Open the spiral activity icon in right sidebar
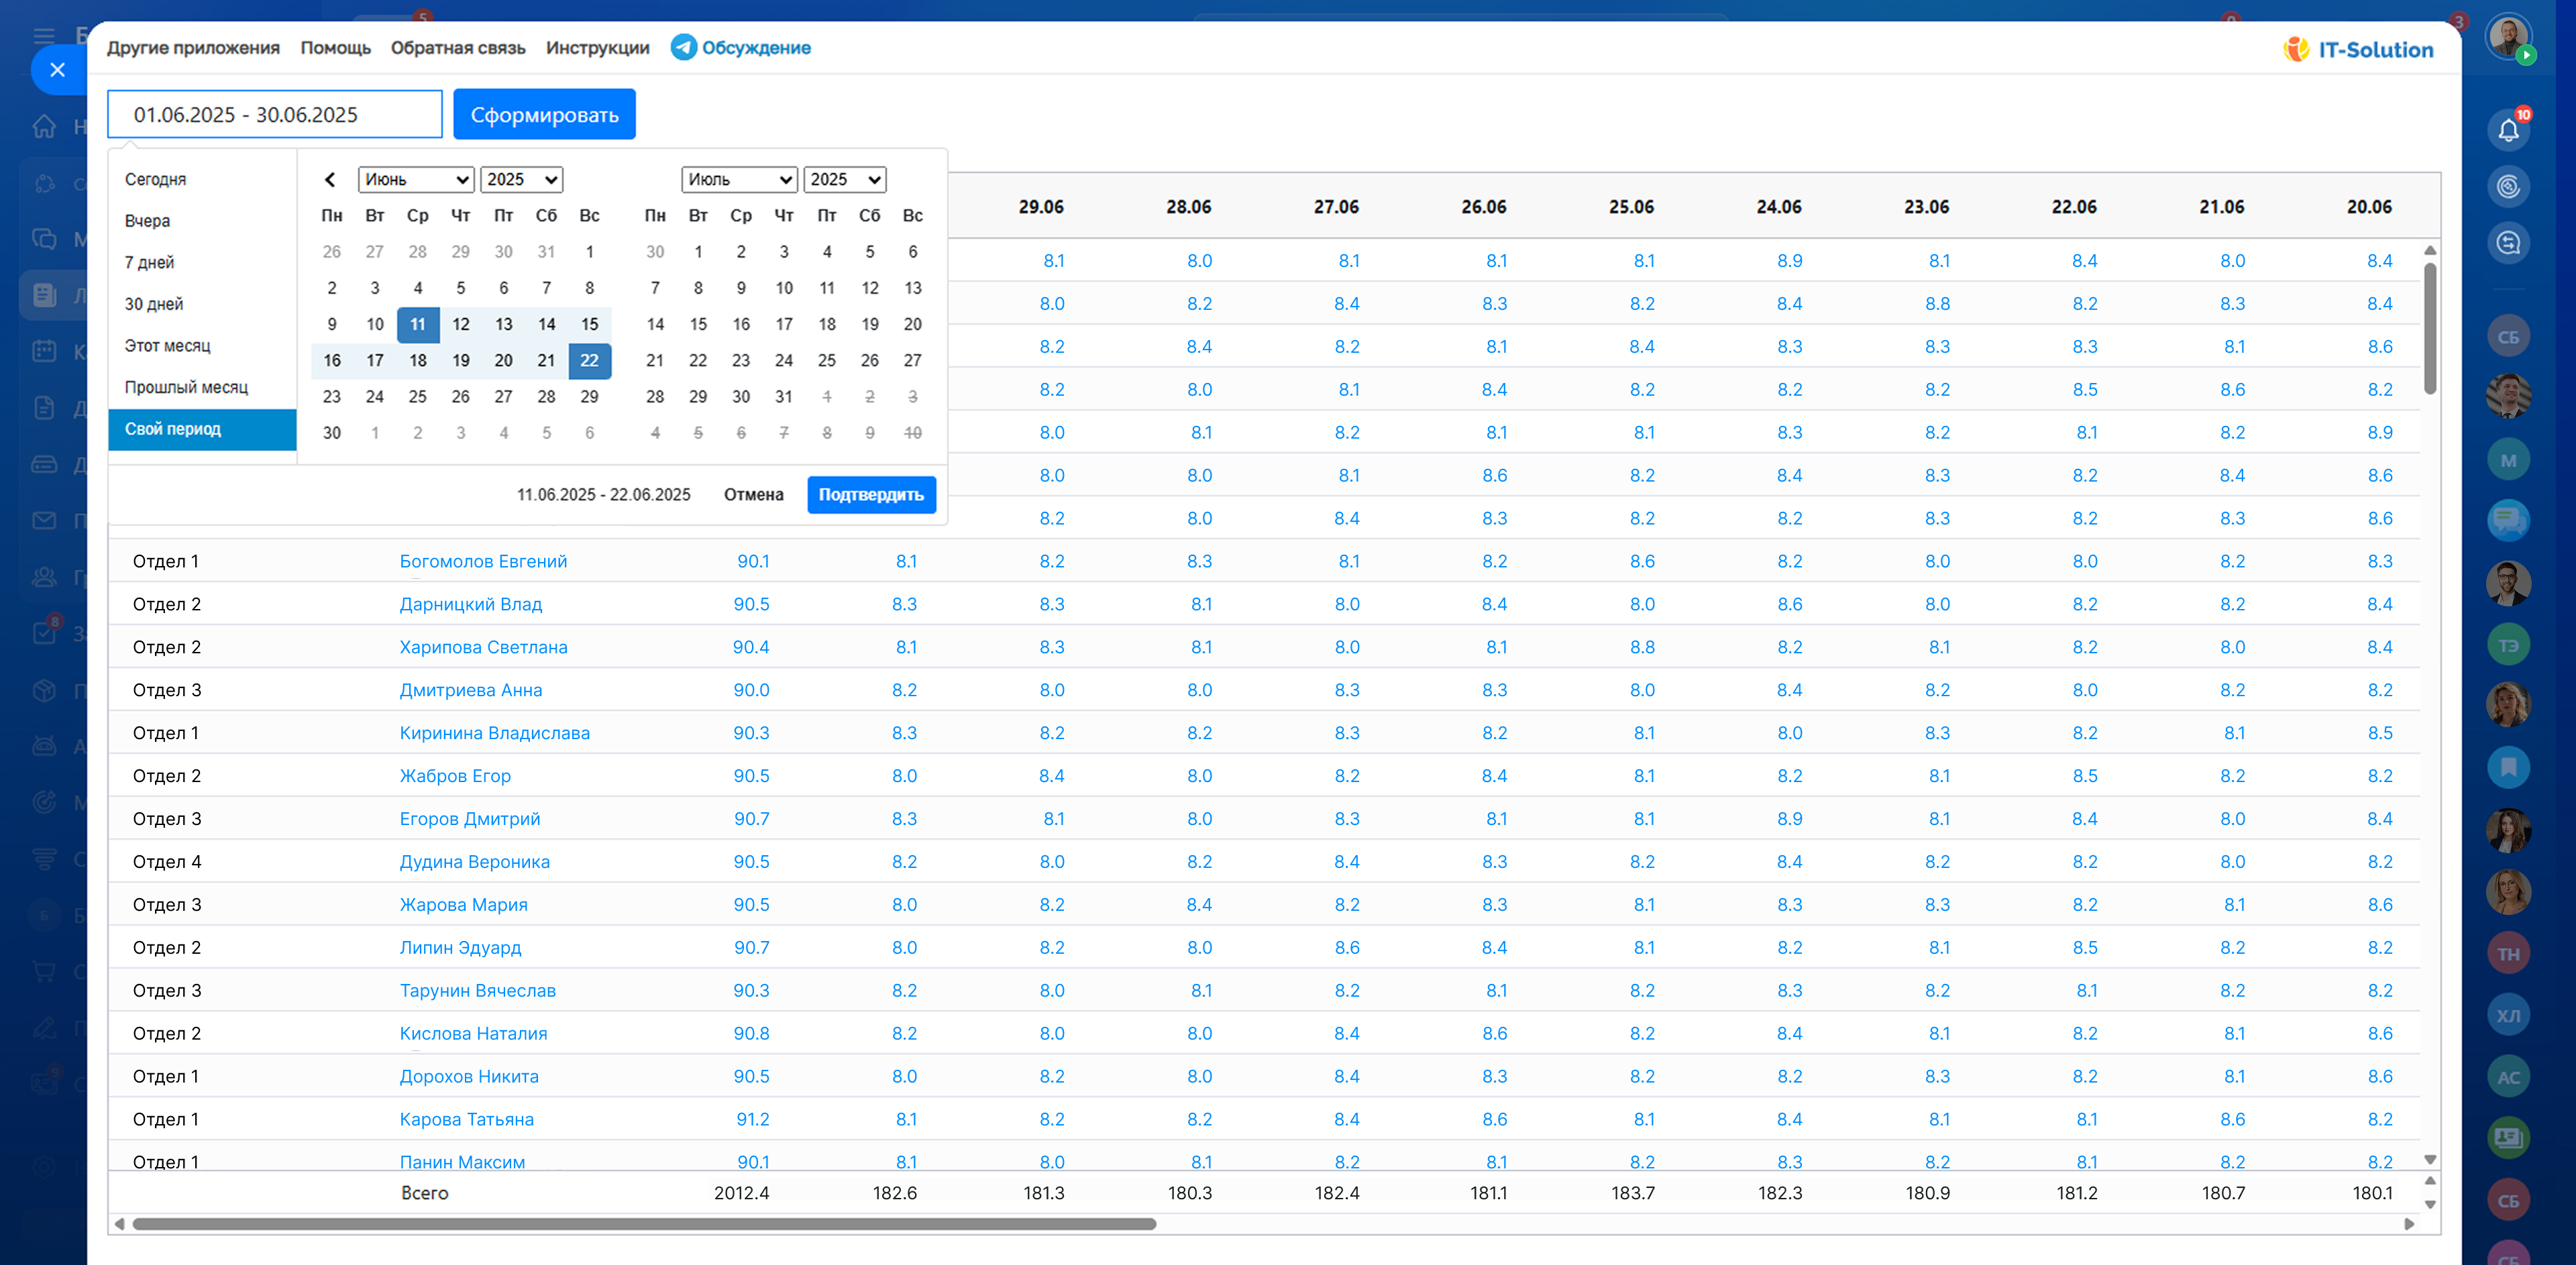Image resolution: width=2576 pixels, height=1265 pixels. click(x=2508, y=187)
